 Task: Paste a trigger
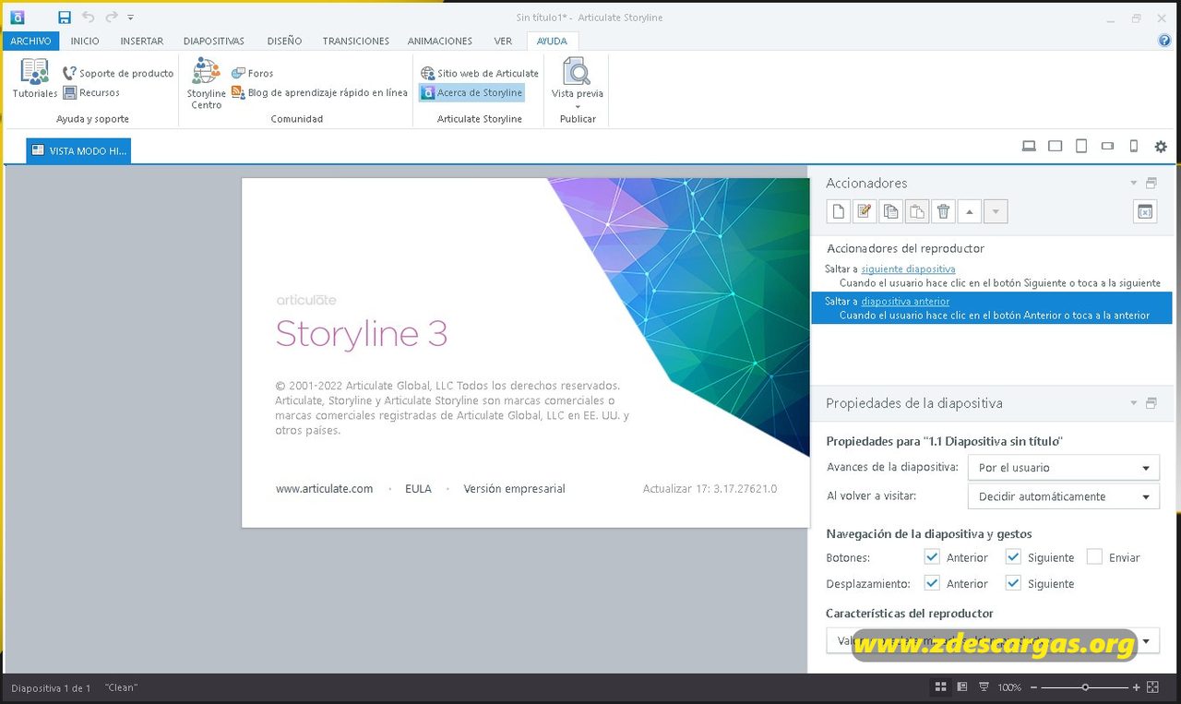(916, 211)
